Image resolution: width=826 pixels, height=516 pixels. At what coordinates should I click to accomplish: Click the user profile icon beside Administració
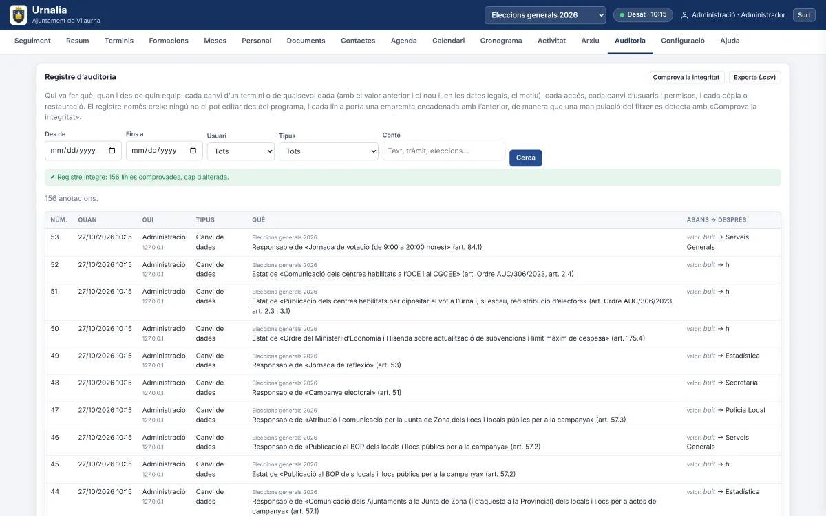click(x=684, y=15)
